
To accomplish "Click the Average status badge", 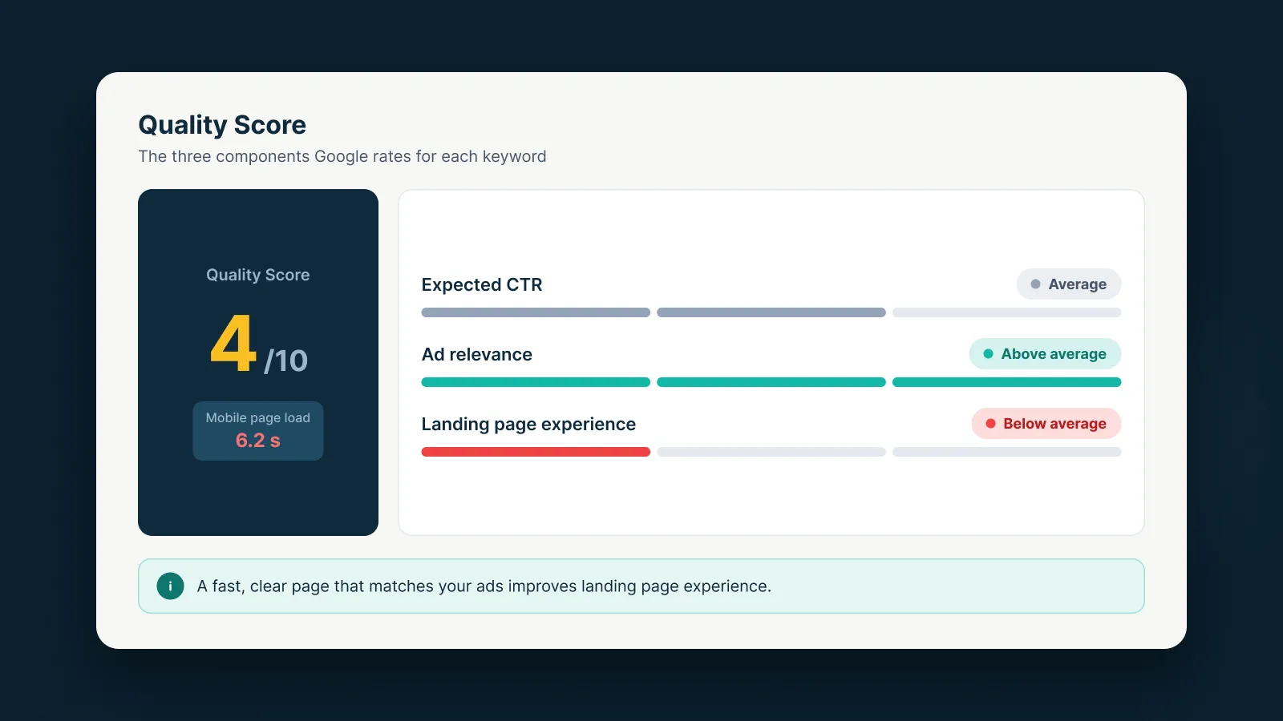I will (1069, 284).
